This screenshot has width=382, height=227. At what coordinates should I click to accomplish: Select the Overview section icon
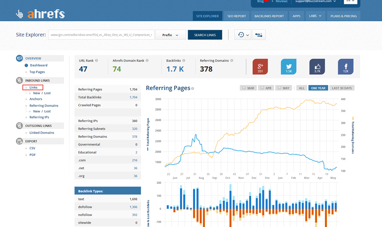tap(19, 58)
